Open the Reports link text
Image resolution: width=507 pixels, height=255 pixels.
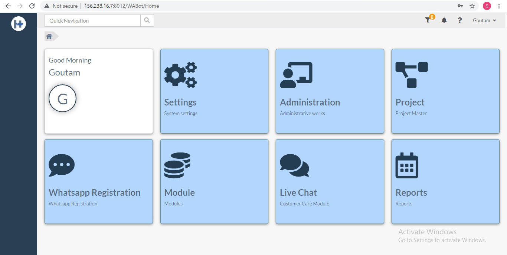[411, 192]
